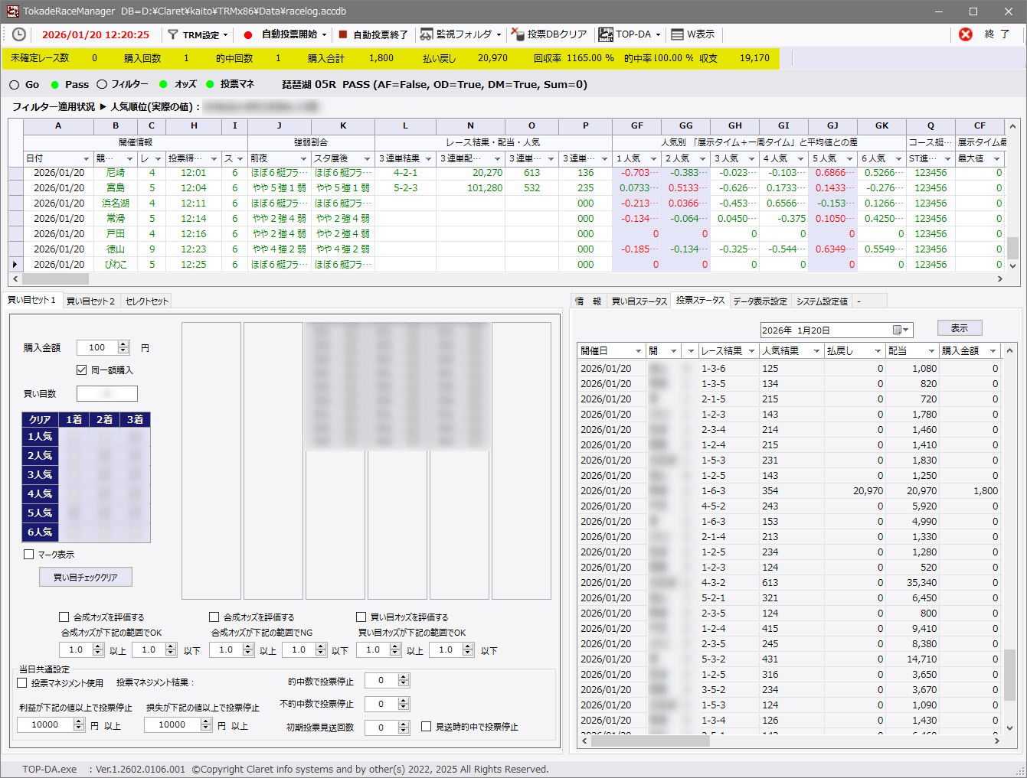Screen dimensions: 1027x778
Task: Click the clock icon in the toolbar
Action: (x=18, y=34)
